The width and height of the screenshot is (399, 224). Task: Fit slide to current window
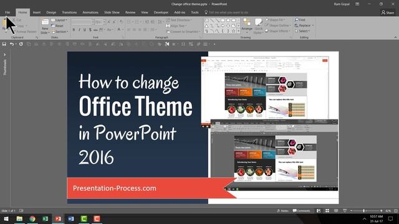396,211
